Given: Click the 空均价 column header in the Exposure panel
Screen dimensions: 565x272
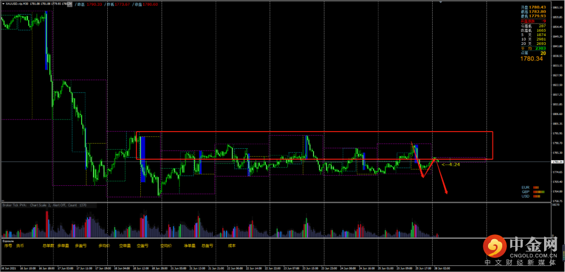Looking at the screenshot, I should click(x=166, y=246).
